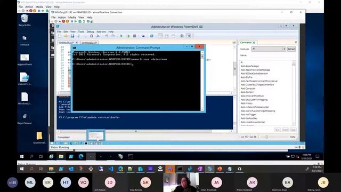Toggle the Show Command Add-on icon

(188, 36)
